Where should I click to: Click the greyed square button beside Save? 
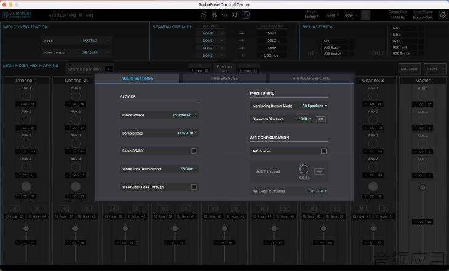tap(365, 15)
